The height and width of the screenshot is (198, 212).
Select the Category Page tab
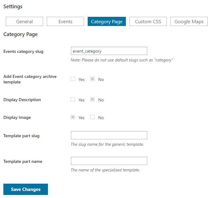click(x=107, y=21)
